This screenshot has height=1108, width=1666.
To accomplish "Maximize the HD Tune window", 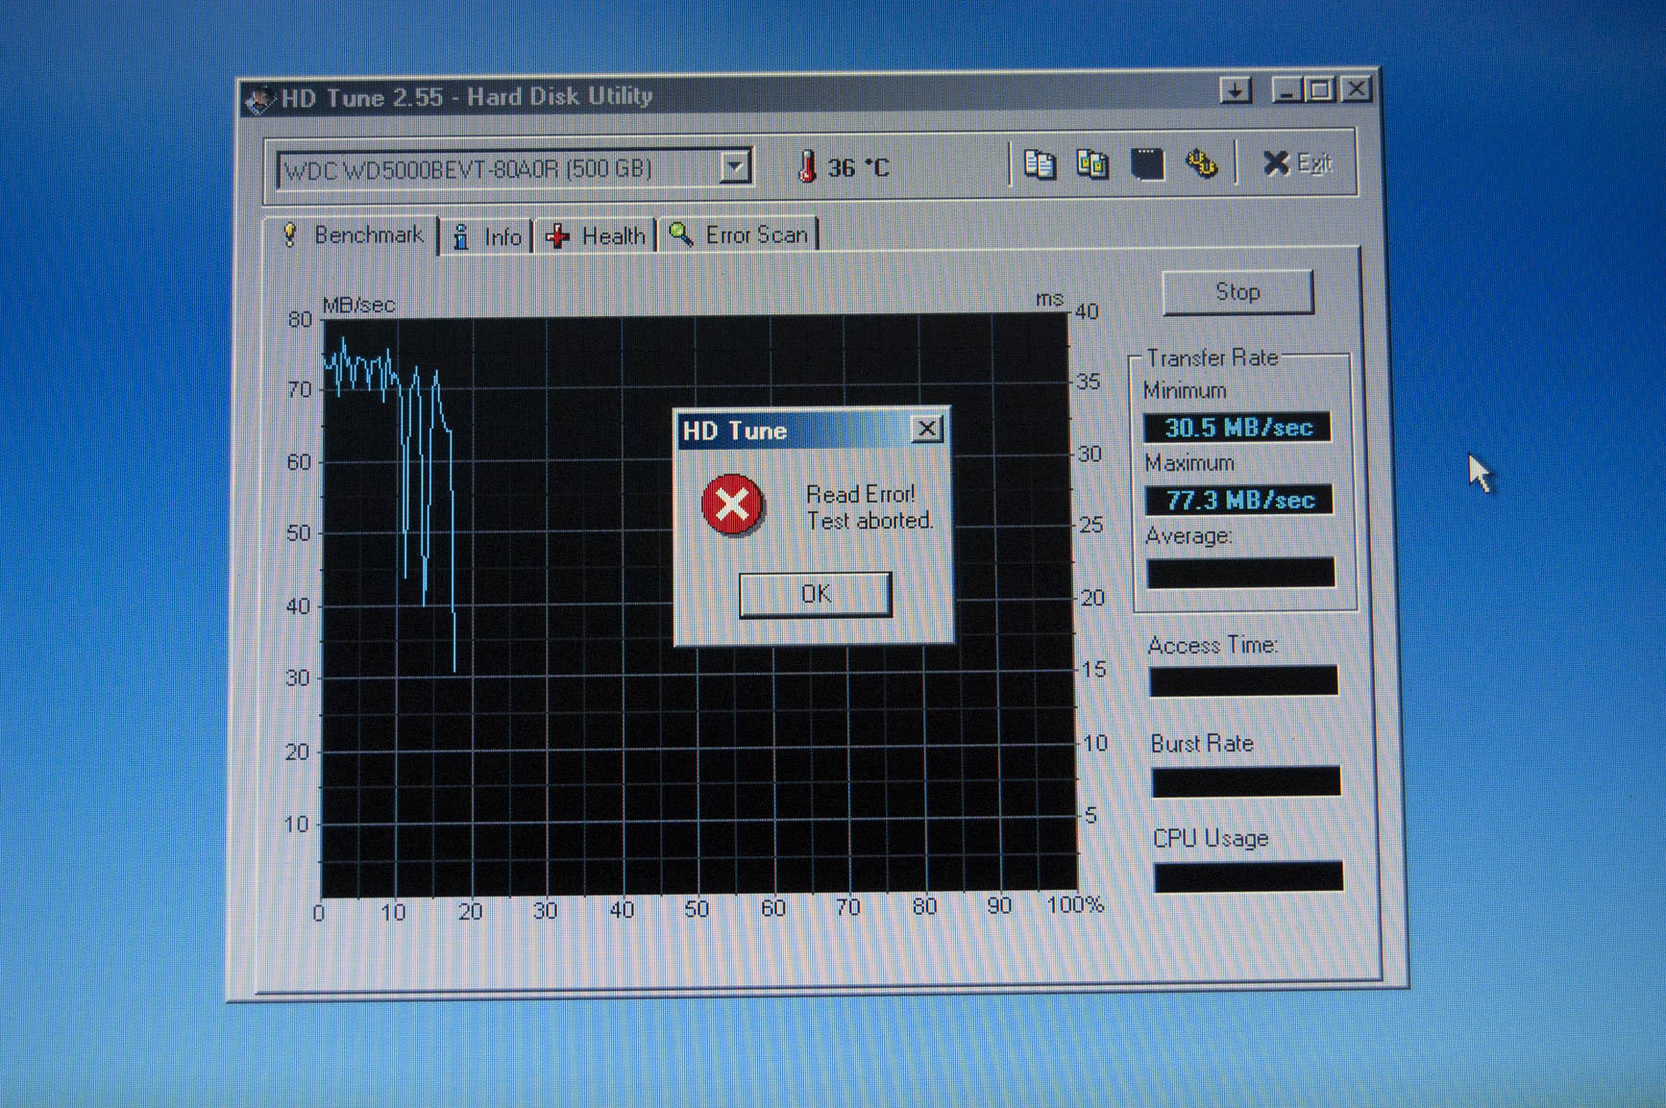I will pos(1320,90).
